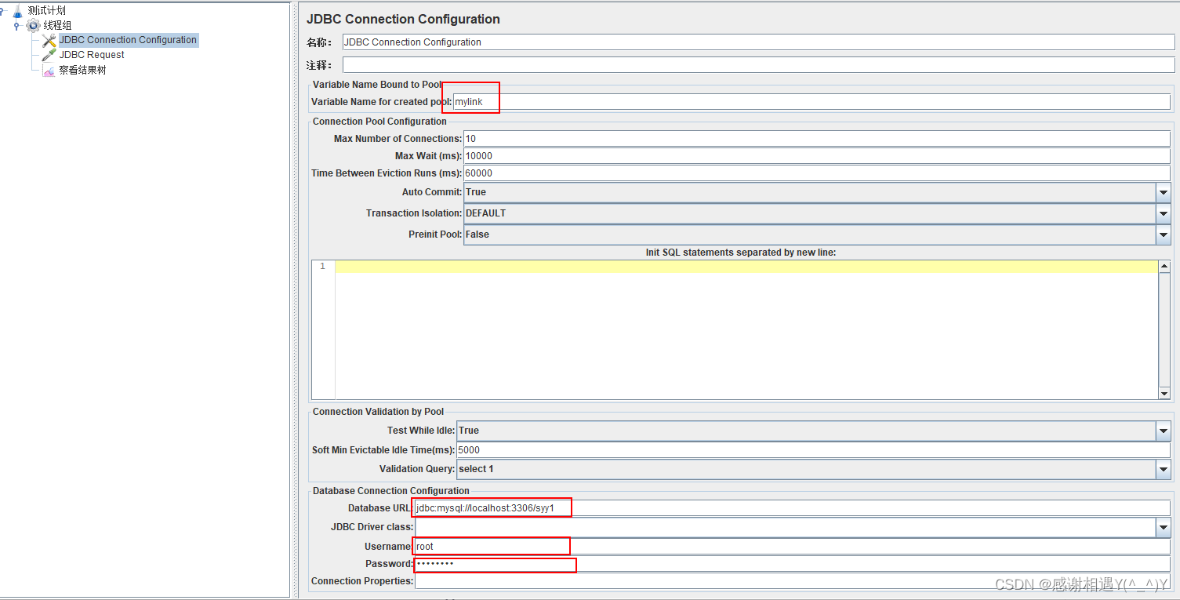This screenshot has width=1180, height=600.
Task: Click the Username input field
Action: coord(792,547)
